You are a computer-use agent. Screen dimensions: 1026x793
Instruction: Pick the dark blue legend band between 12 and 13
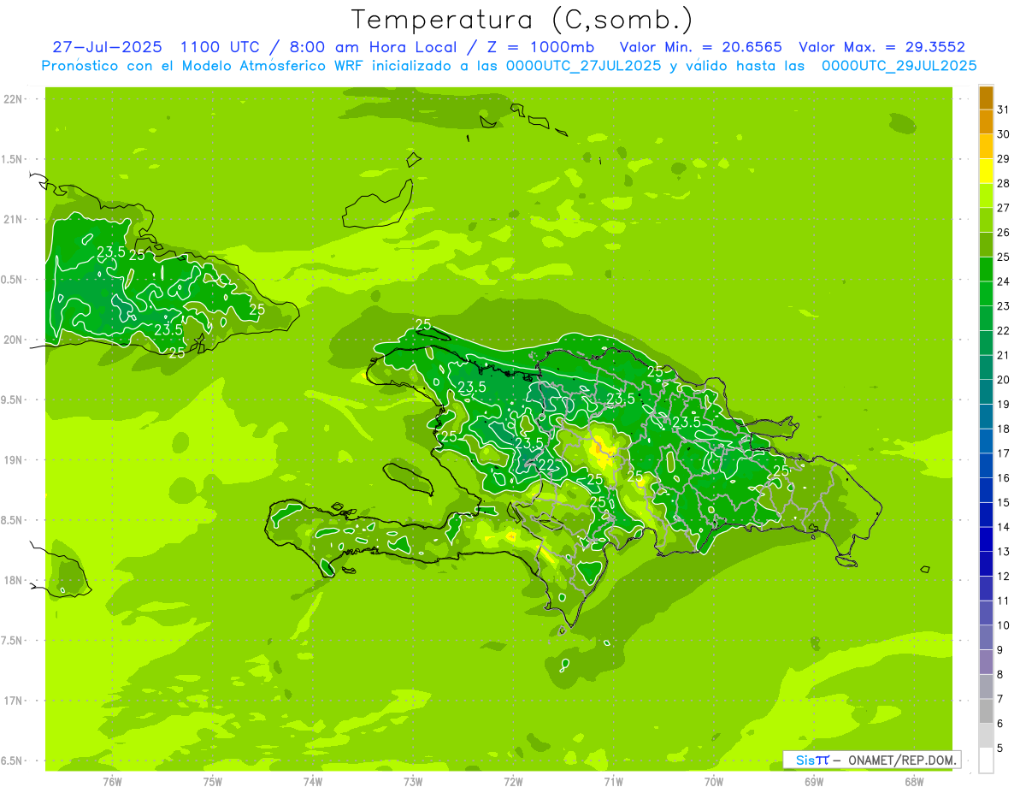coord(986,564)
